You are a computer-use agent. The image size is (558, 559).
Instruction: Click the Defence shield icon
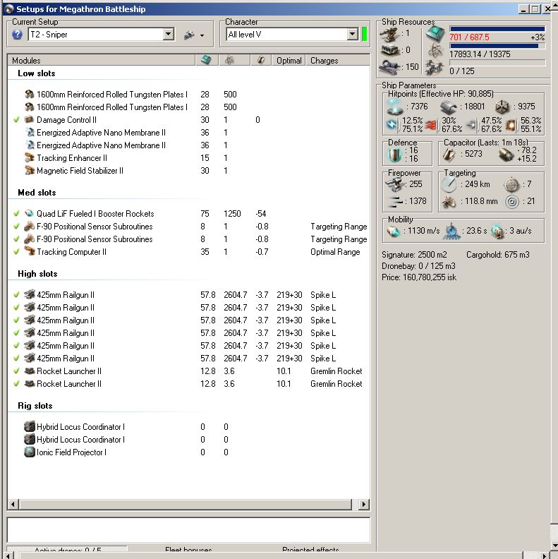394,155
